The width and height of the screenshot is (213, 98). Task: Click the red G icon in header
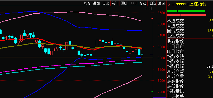[169, 4]
